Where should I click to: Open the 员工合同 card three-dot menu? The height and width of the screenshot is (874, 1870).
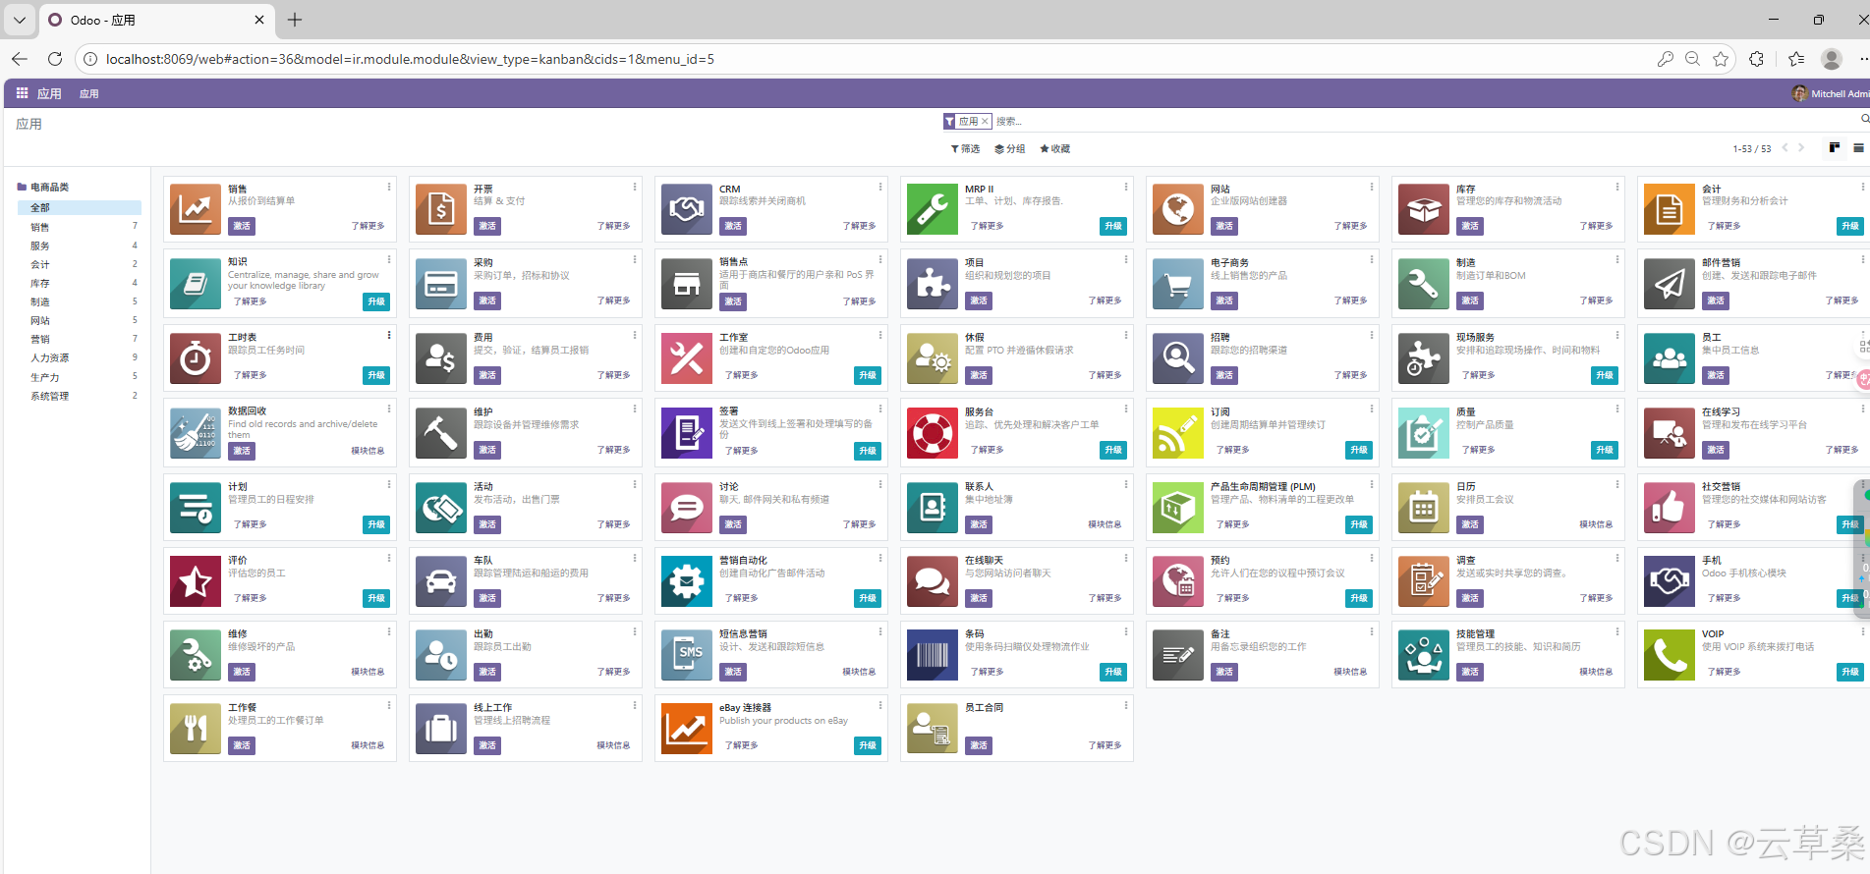tap(1126, 705)
